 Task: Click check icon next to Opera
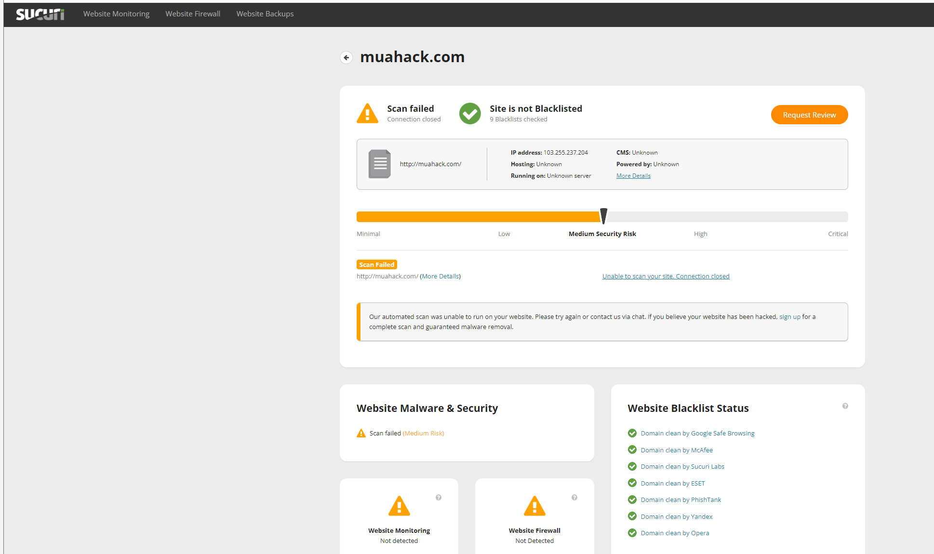pos(632,533)
